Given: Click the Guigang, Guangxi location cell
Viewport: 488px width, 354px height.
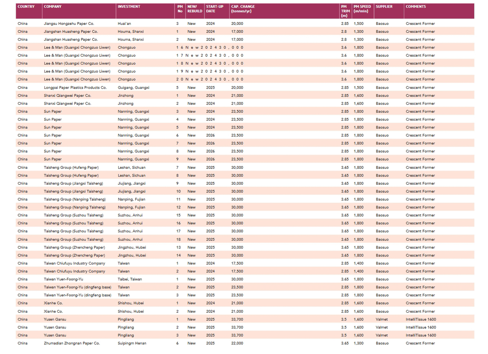Looking at the screenshot, I should point(134,87).
